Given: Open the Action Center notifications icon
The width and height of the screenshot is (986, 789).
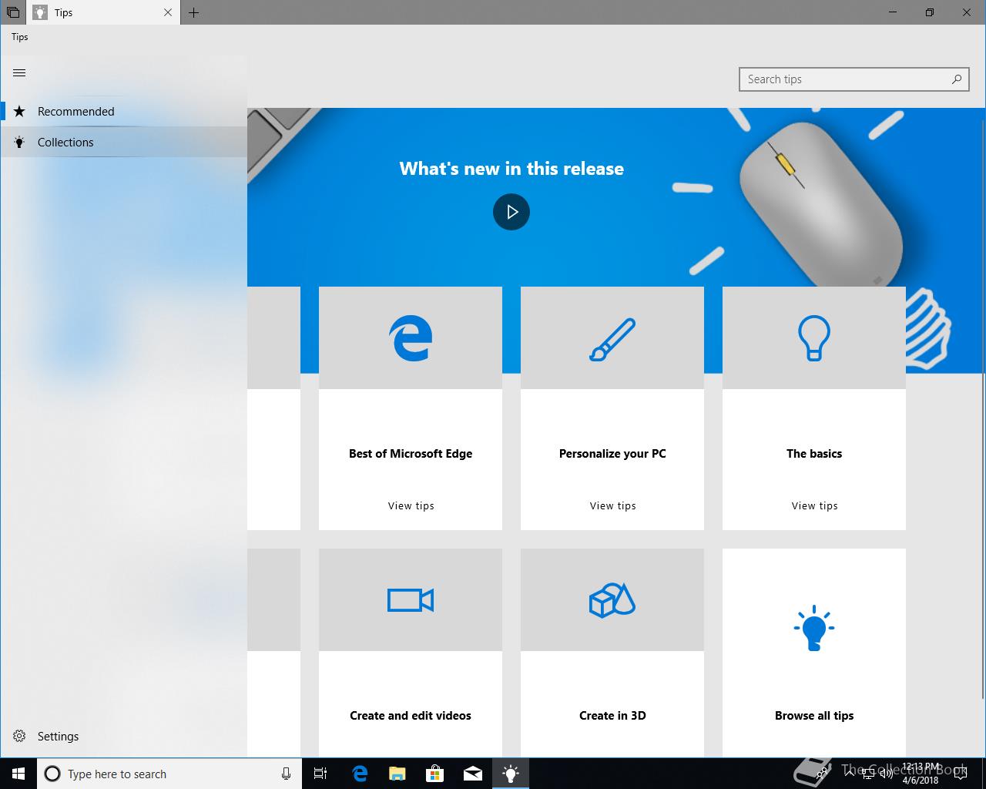Looking at the screenshot, I should pos(960,774).
